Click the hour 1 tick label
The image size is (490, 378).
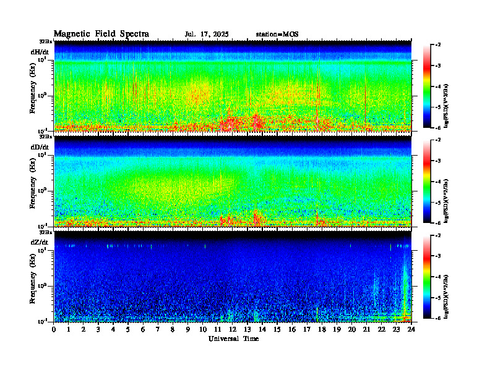(x=69, y=329)
